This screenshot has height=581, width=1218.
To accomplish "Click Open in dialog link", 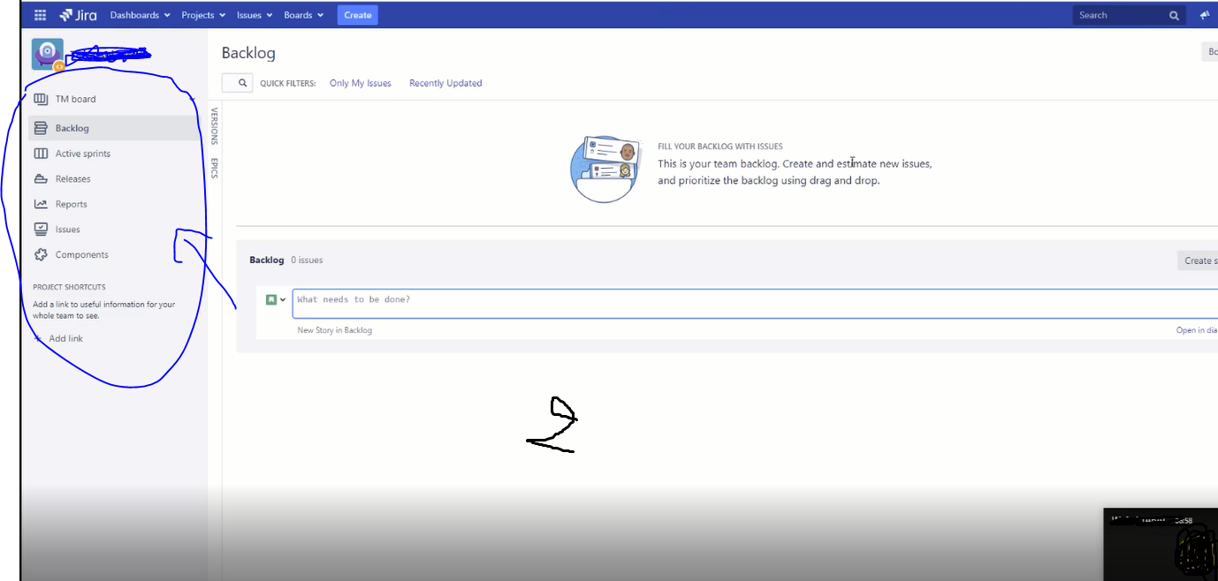I will click(x=1197, y=330).
